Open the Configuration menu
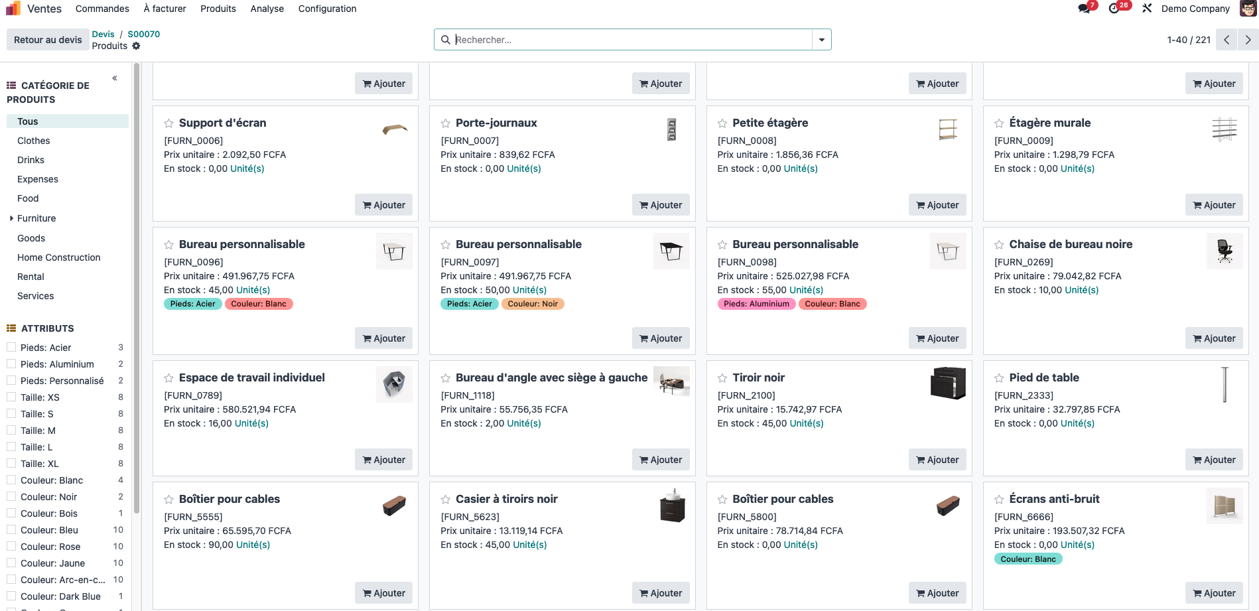 [327, 9]
